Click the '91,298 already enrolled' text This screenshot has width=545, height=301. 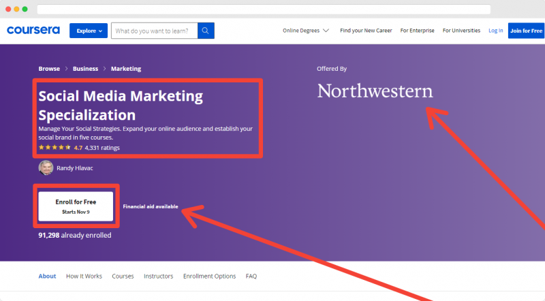(x=75, y=236)
